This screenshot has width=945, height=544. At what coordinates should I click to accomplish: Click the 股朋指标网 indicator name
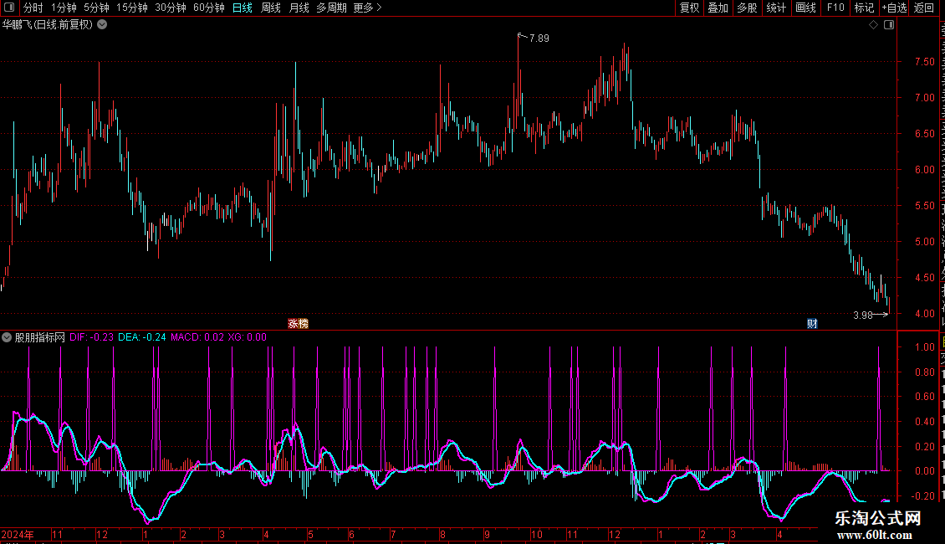pyautogui.click(x=40, y=337)
